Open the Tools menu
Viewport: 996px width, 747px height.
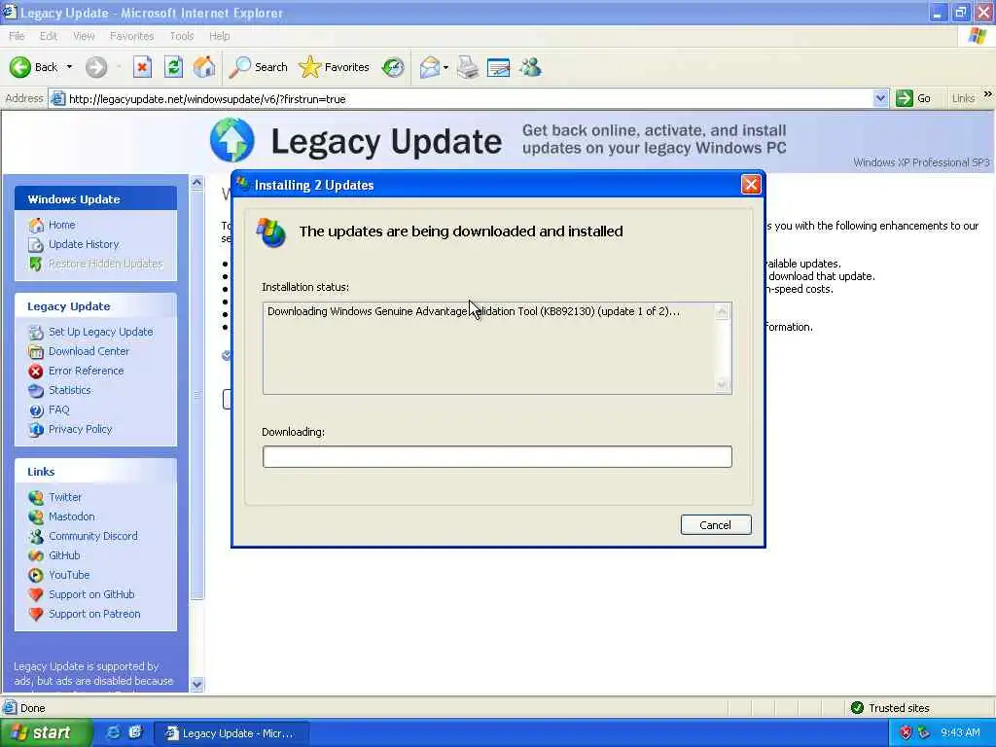coord(182,36)
